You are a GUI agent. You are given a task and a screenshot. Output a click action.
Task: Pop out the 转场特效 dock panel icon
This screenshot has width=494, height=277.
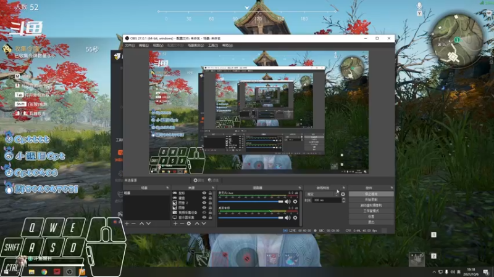[x=344, y=188]
